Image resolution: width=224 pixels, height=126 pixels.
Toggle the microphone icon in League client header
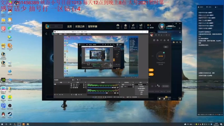click(x=179, y=28)
